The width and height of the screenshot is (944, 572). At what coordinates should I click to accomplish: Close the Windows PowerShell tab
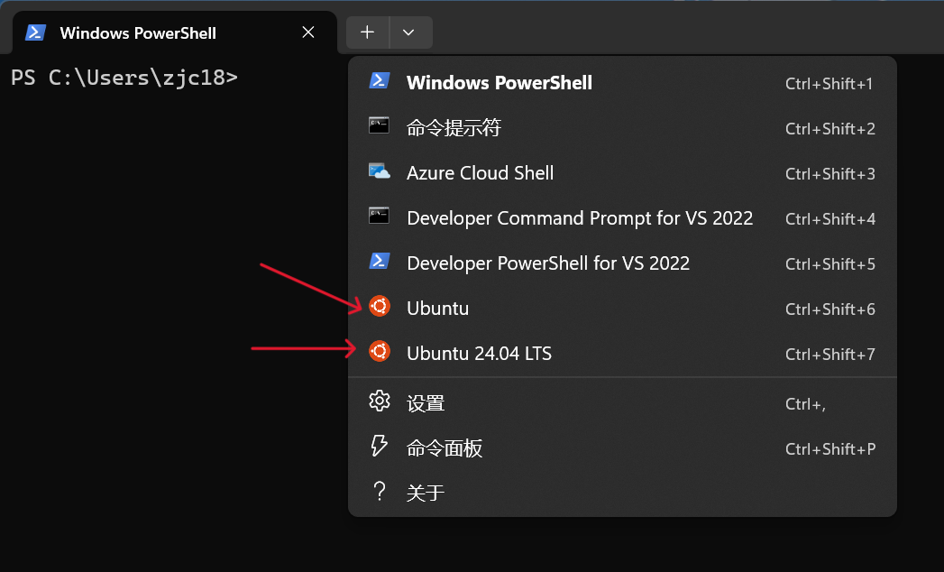click(308, 32)
